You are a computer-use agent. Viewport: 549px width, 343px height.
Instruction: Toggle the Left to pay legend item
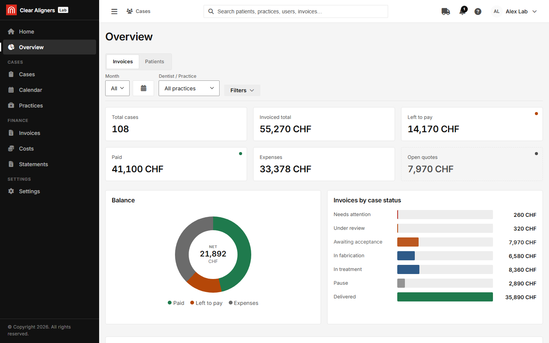click(x=206, y=303)
